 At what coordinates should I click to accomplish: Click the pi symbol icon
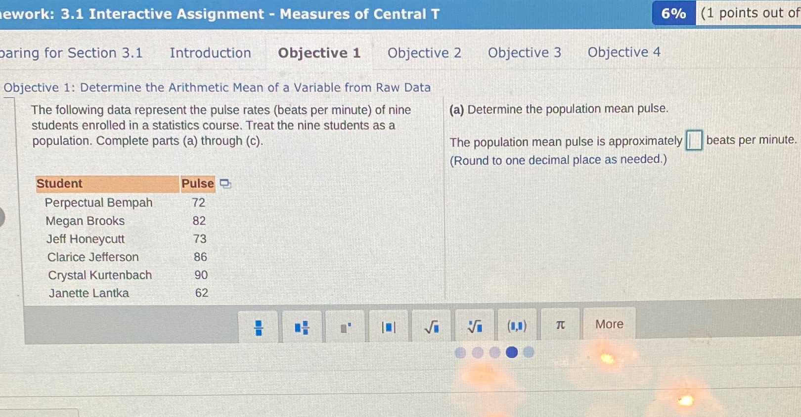pyautogui.click(x=559, y=325)
